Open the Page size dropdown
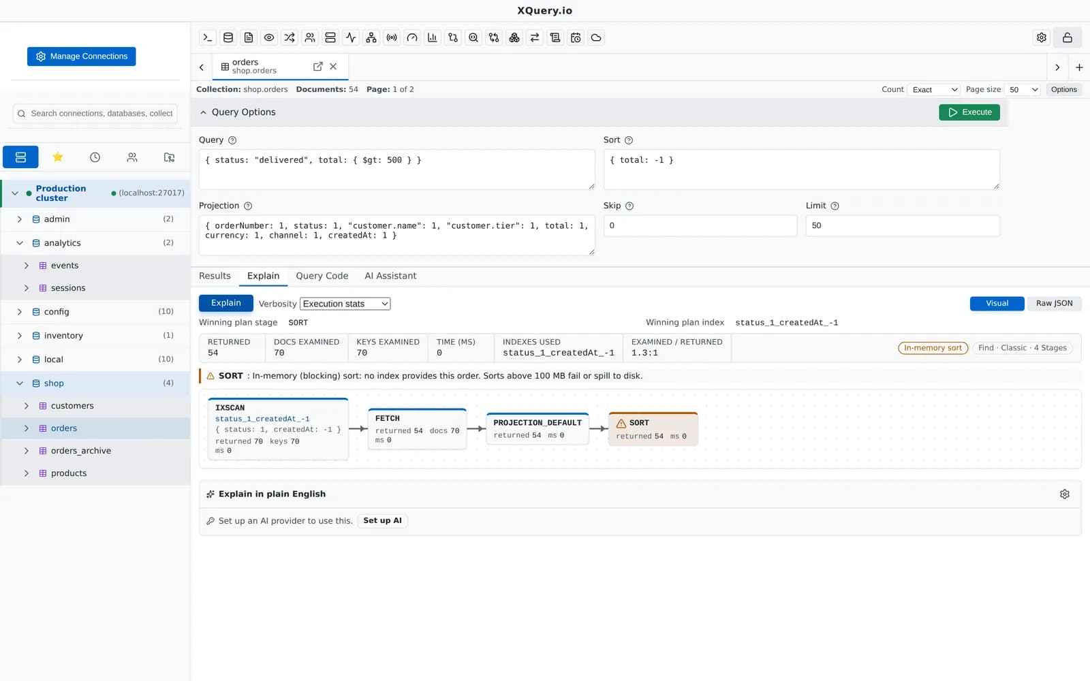The height and width of the screenshot is (681, 1090). pyautogui.click(x=1023, y=90)
